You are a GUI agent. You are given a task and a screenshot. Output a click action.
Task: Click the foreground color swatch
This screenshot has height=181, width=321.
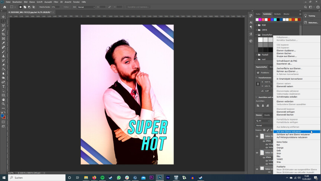3,116
